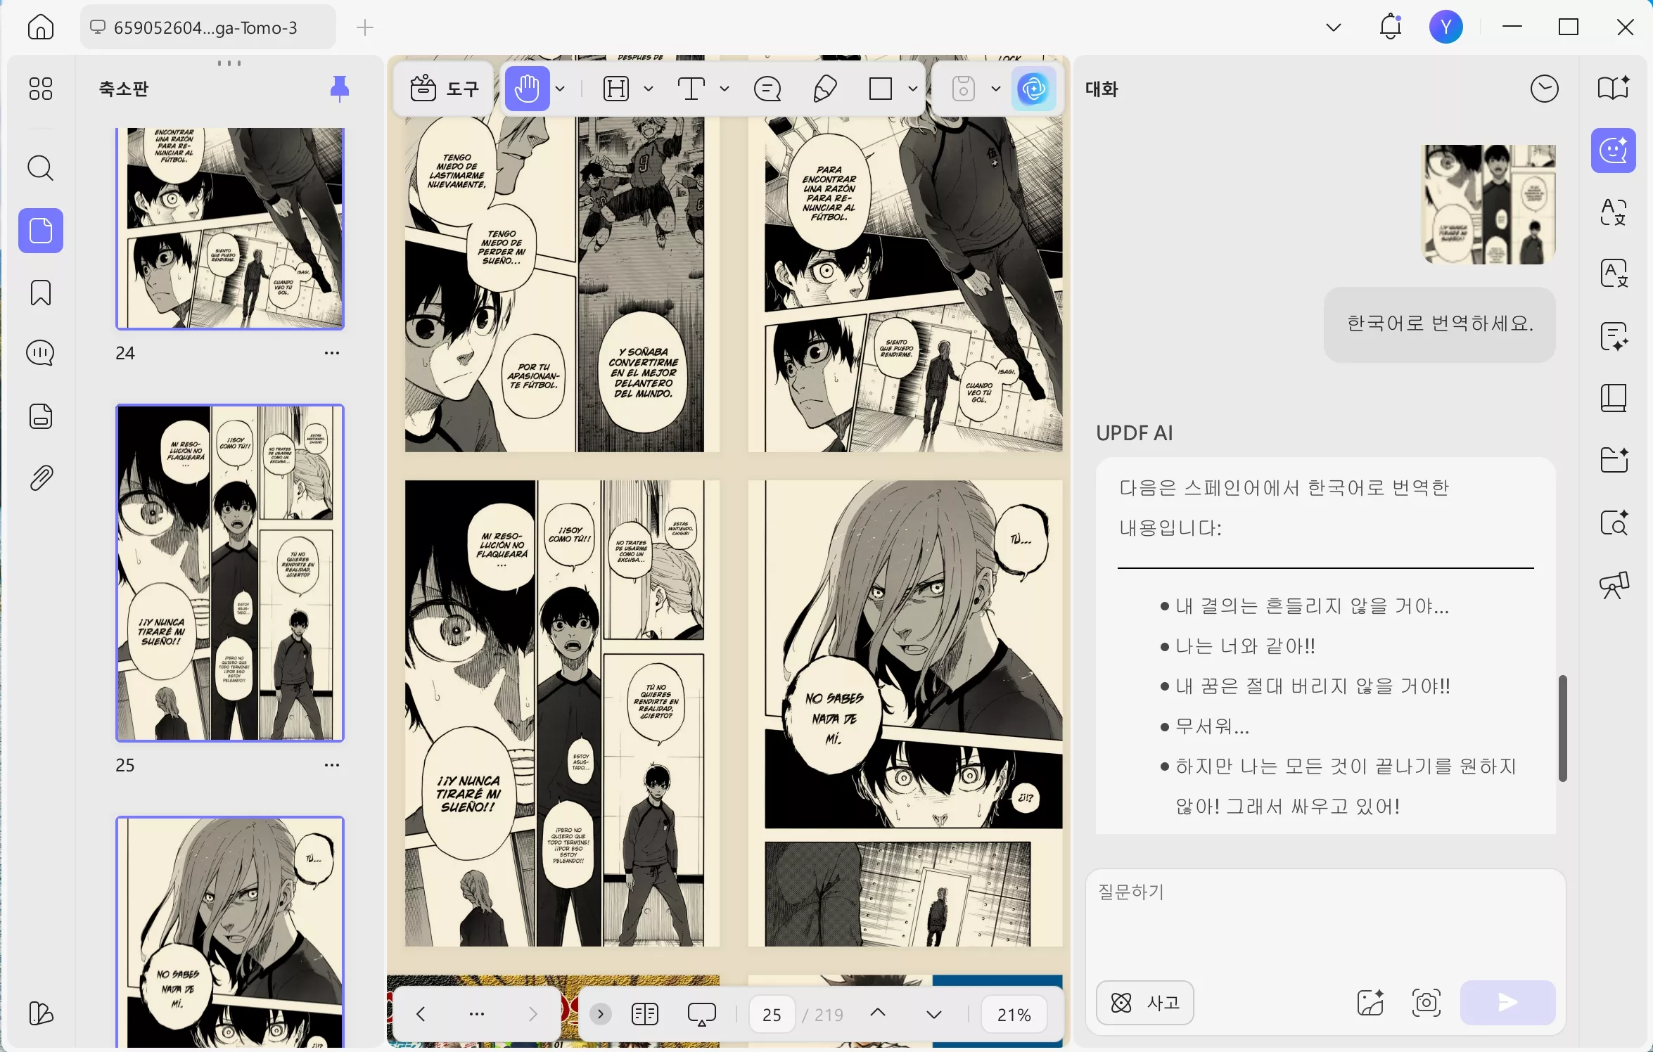This screenshot has width=1653, height=1052.
Task: Enable presentation mode from the bottom bar
Action: [x=701, y=1014]
